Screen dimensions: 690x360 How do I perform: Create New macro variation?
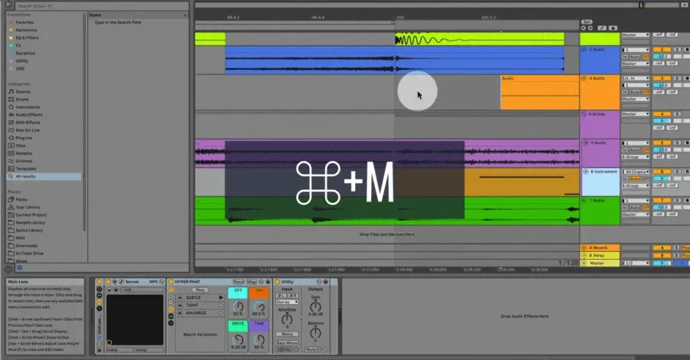point(200,290)
